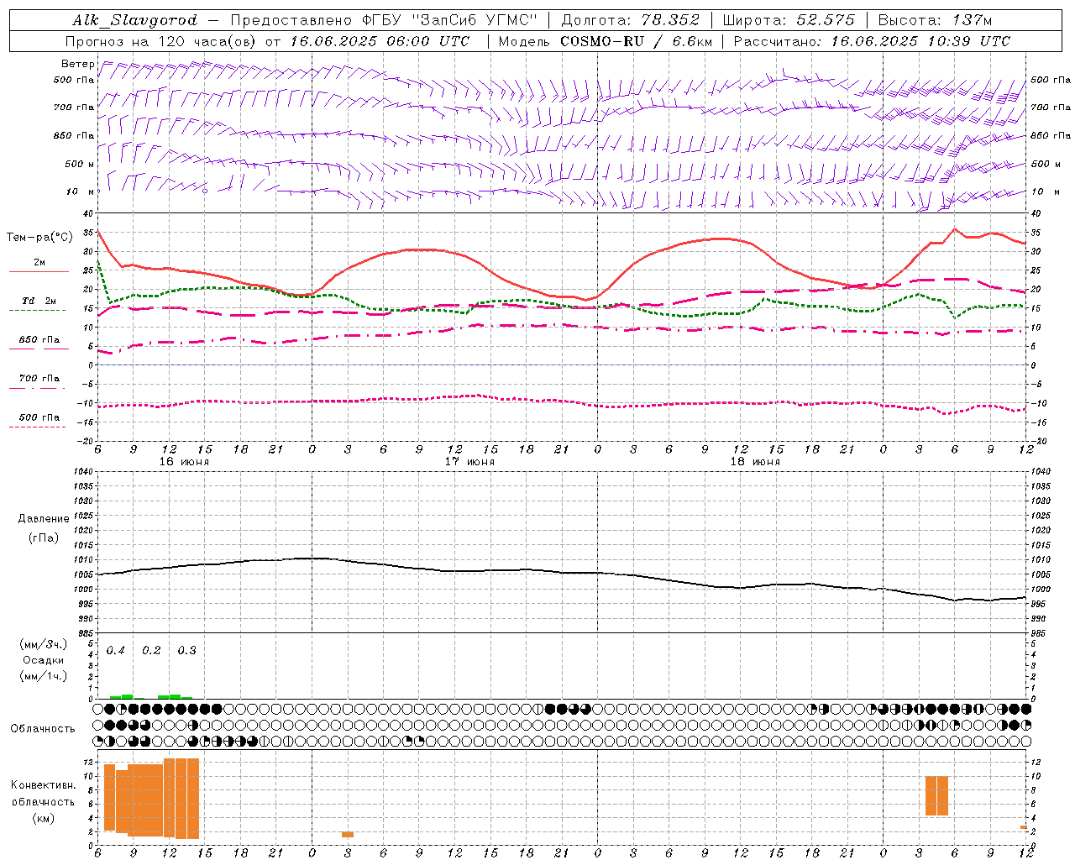Click the 0.3 precipitation amount value

186,651
